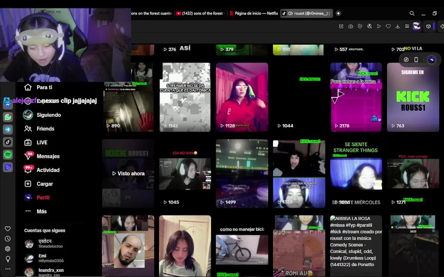This screenshot has height=277, width=444.
Task: Click the phone app icon in floating pill
Action: [416, 60]
